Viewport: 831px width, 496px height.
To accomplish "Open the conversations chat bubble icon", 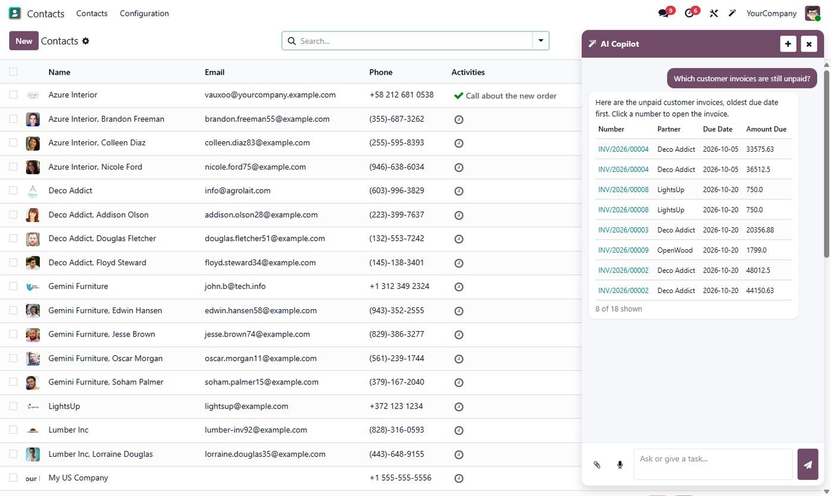I will point(664,13).
